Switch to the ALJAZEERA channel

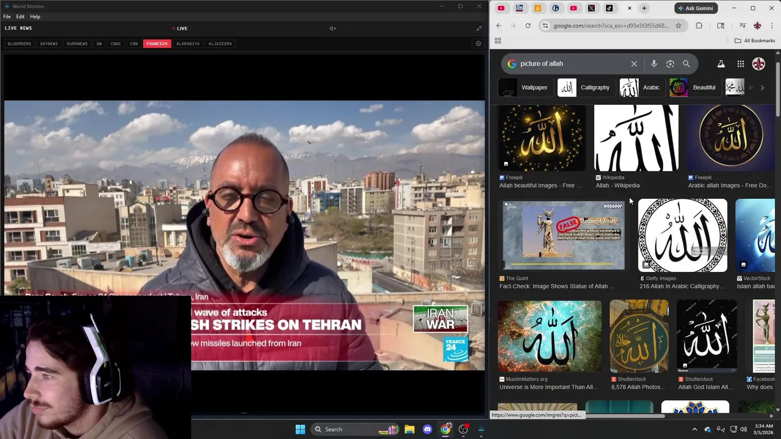tap(220, 43)
